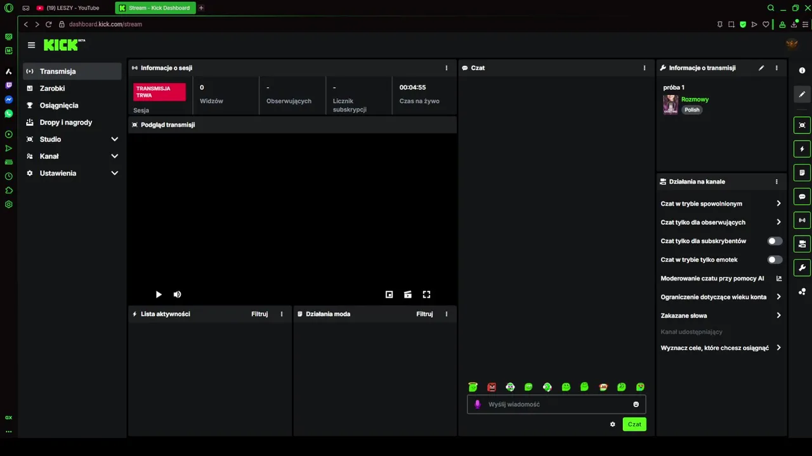This screenshot has width=812, height=456.
Task: Open Messenger in Opera sidebar
Action: pos(8,99)
